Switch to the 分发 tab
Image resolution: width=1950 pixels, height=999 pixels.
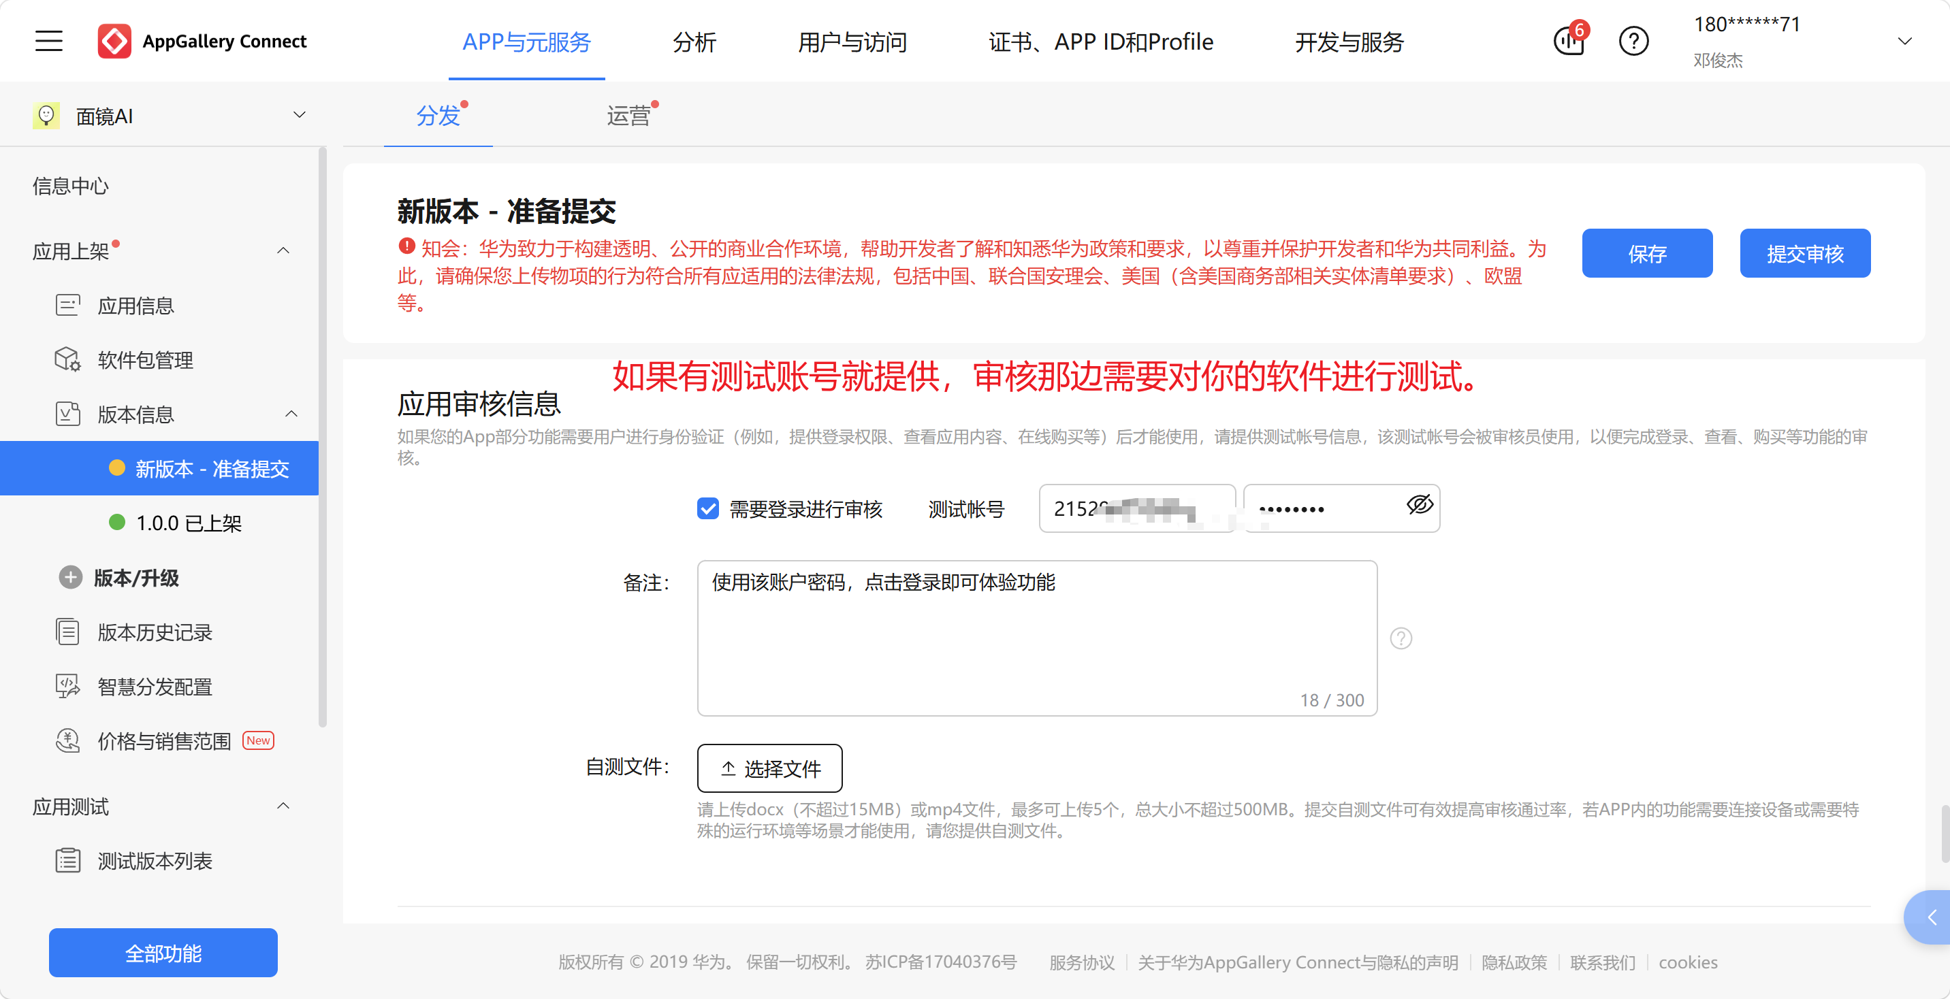[438, 116]
